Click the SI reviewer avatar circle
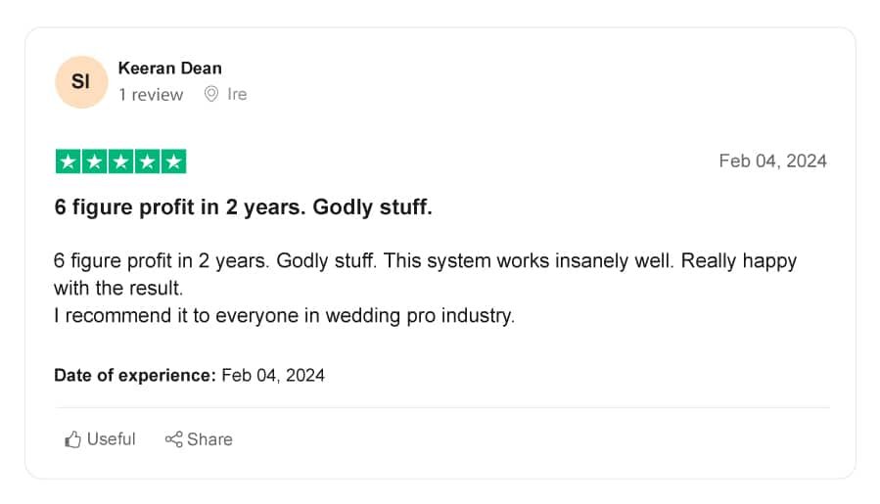The image size is (880, 504). (x=81, y=82)
